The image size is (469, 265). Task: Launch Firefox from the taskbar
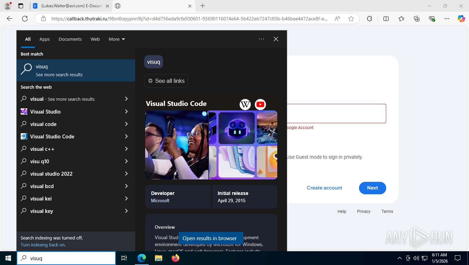[x=176, y=258]
